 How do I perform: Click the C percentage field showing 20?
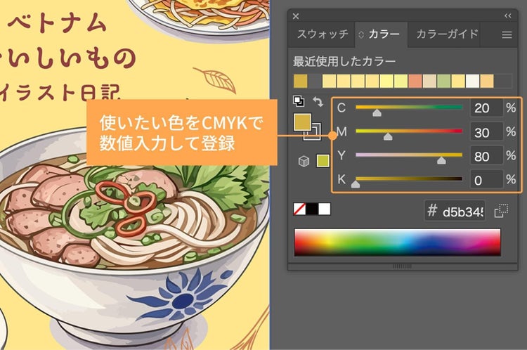point(487,108)
